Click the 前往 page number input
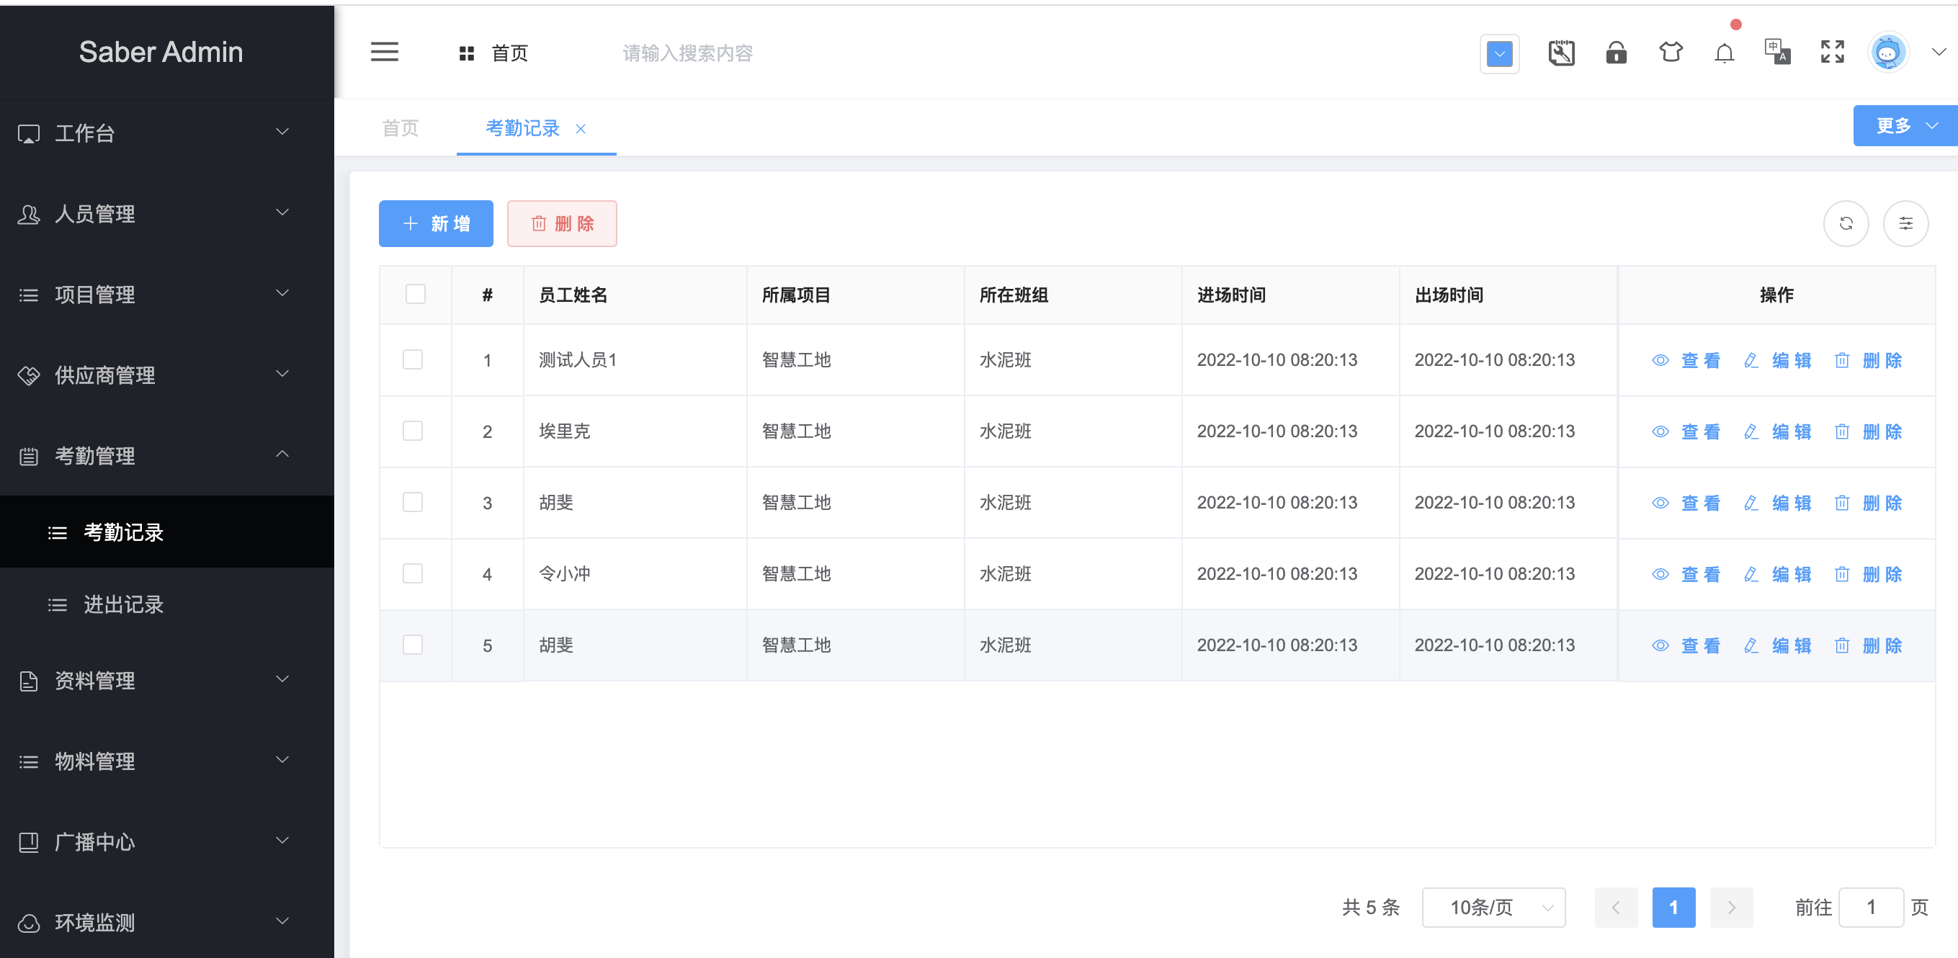Viewport: 1958px width, 958px height. pos(1871,907)
